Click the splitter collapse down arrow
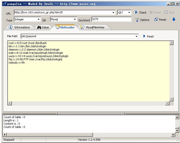This screenshot has height=143, width=180. [124, 114]
